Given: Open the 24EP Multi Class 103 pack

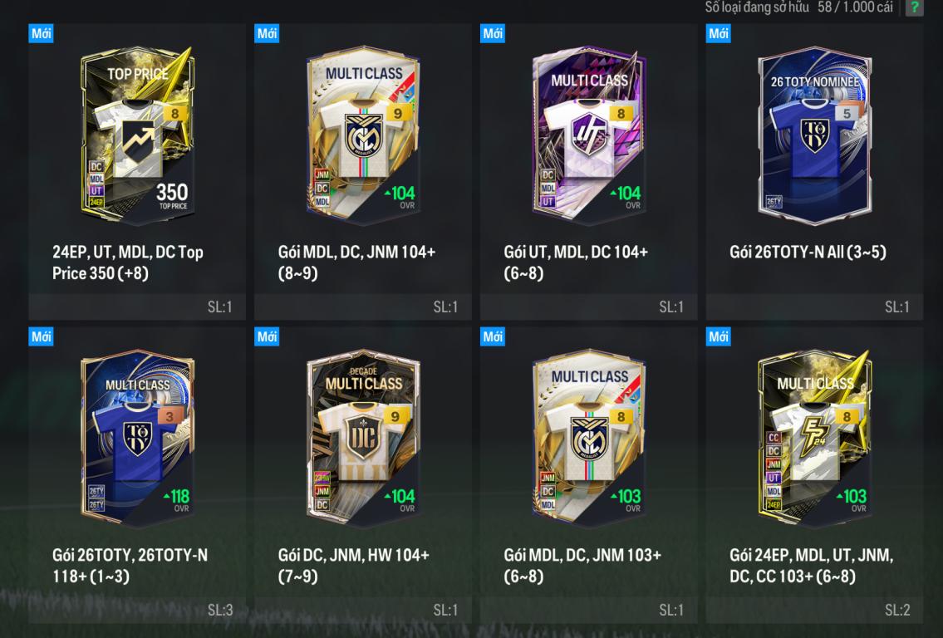Looking at the screenshot, I should [x=814, y=439].
